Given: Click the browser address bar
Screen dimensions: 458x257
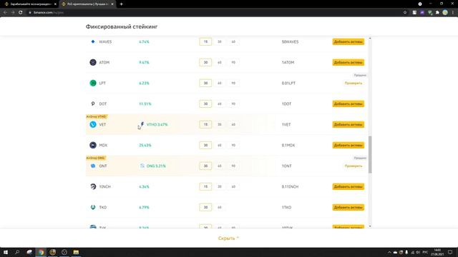Looking at the screenshot, I should [215, 13].
